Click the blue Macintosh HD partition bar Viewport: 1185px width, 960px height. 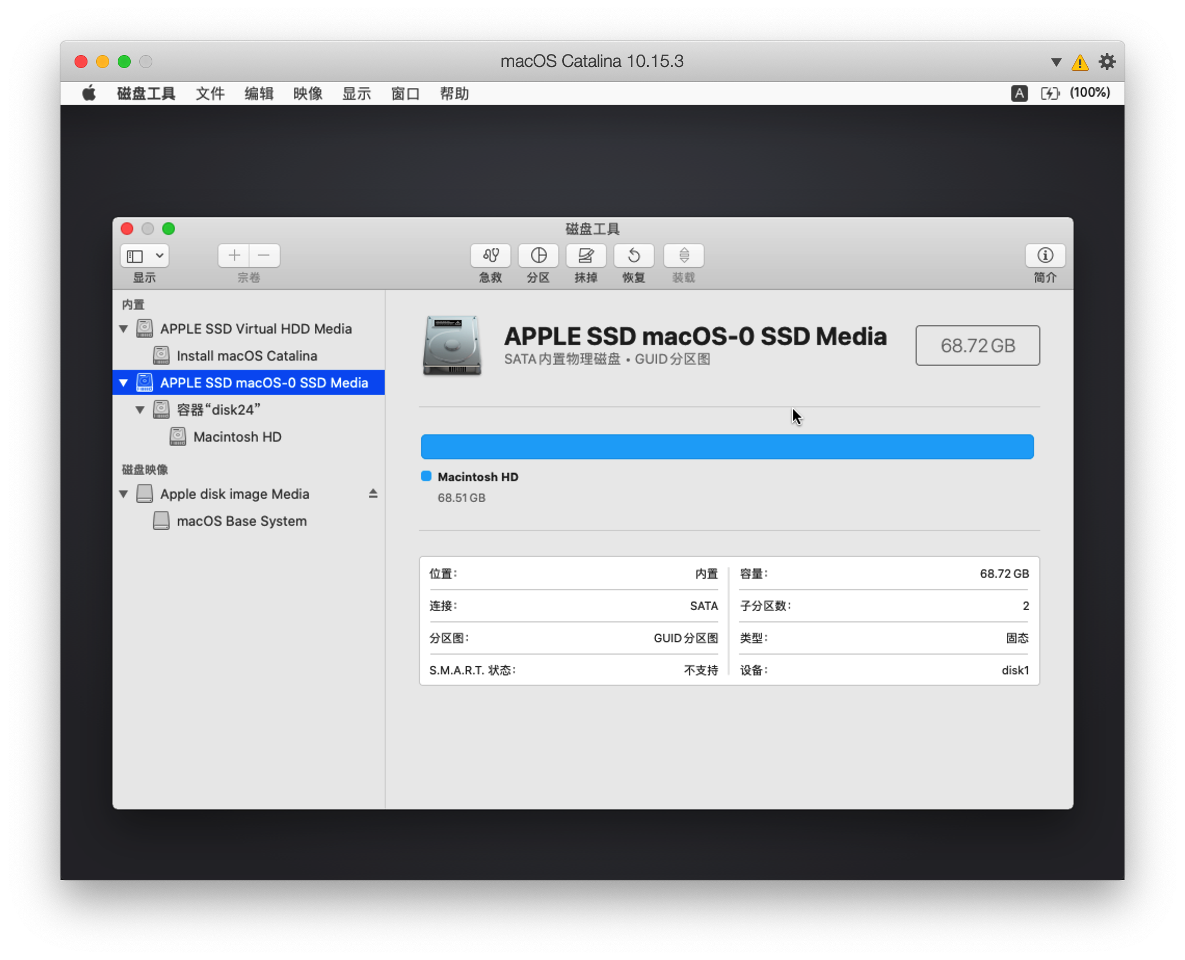(x=727, y=447)
